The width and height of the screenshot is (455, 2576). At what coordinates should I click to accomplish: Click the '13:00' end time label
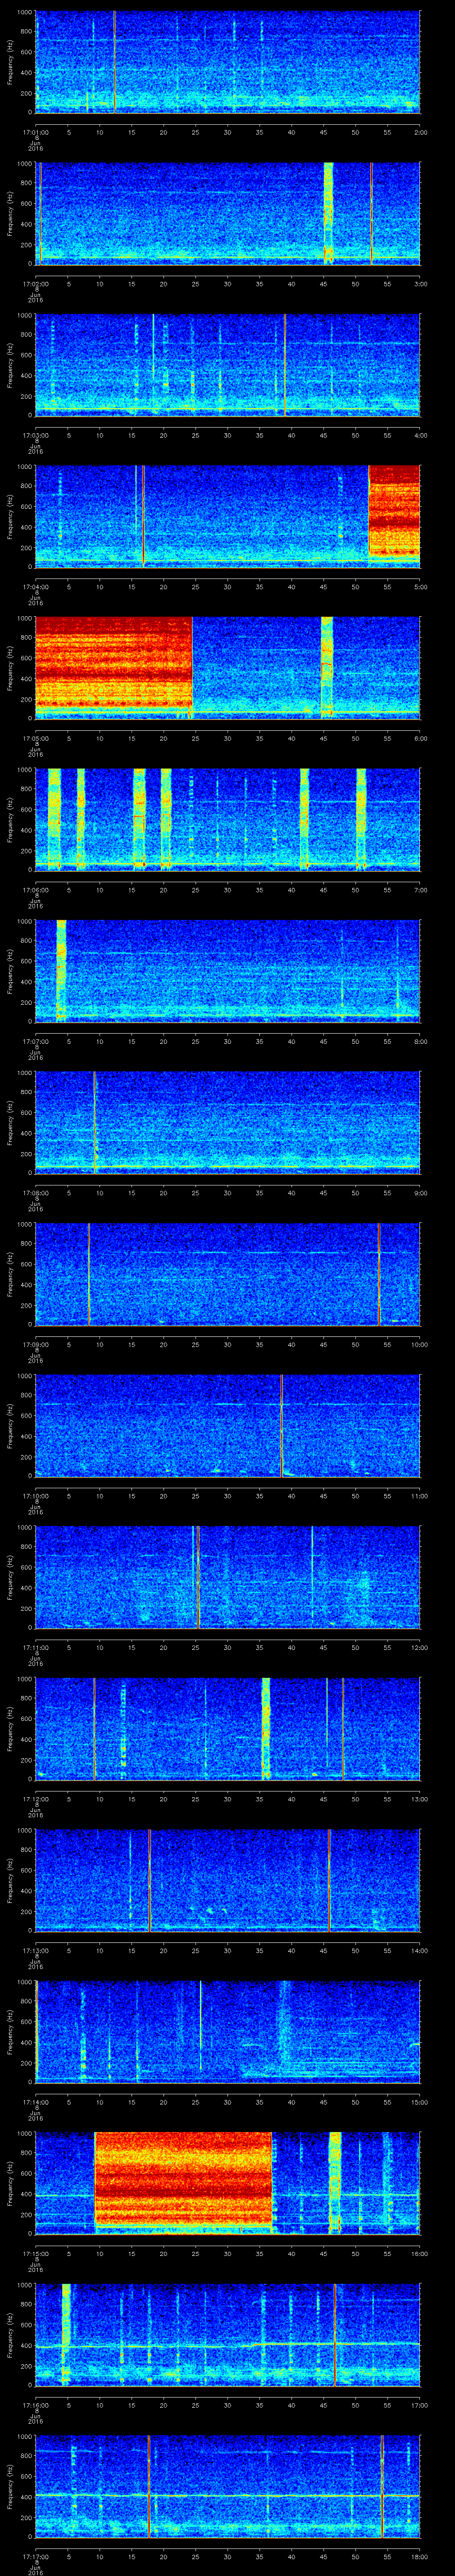pos(419,1798)
